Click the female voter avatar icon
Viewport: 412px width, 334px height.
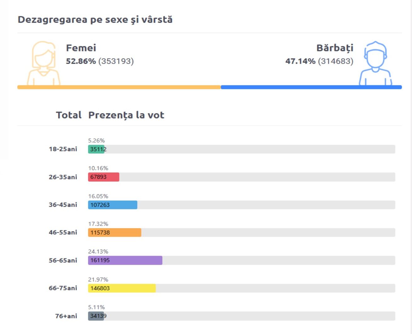click(43, 63)
